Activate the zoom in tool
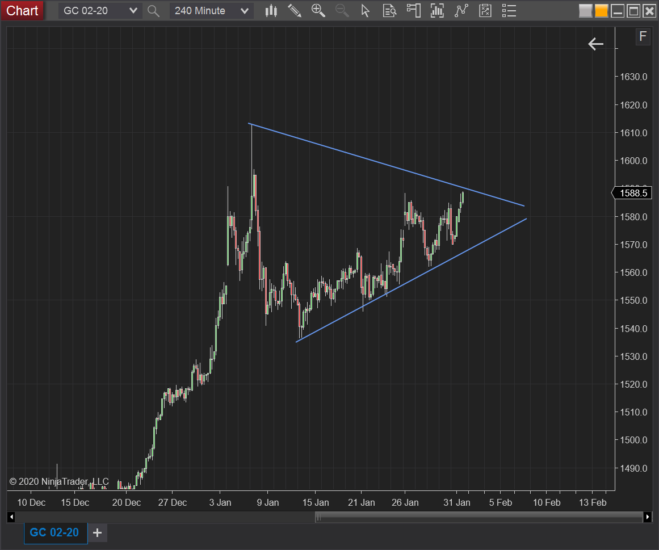659x550 pixels. 318,11
